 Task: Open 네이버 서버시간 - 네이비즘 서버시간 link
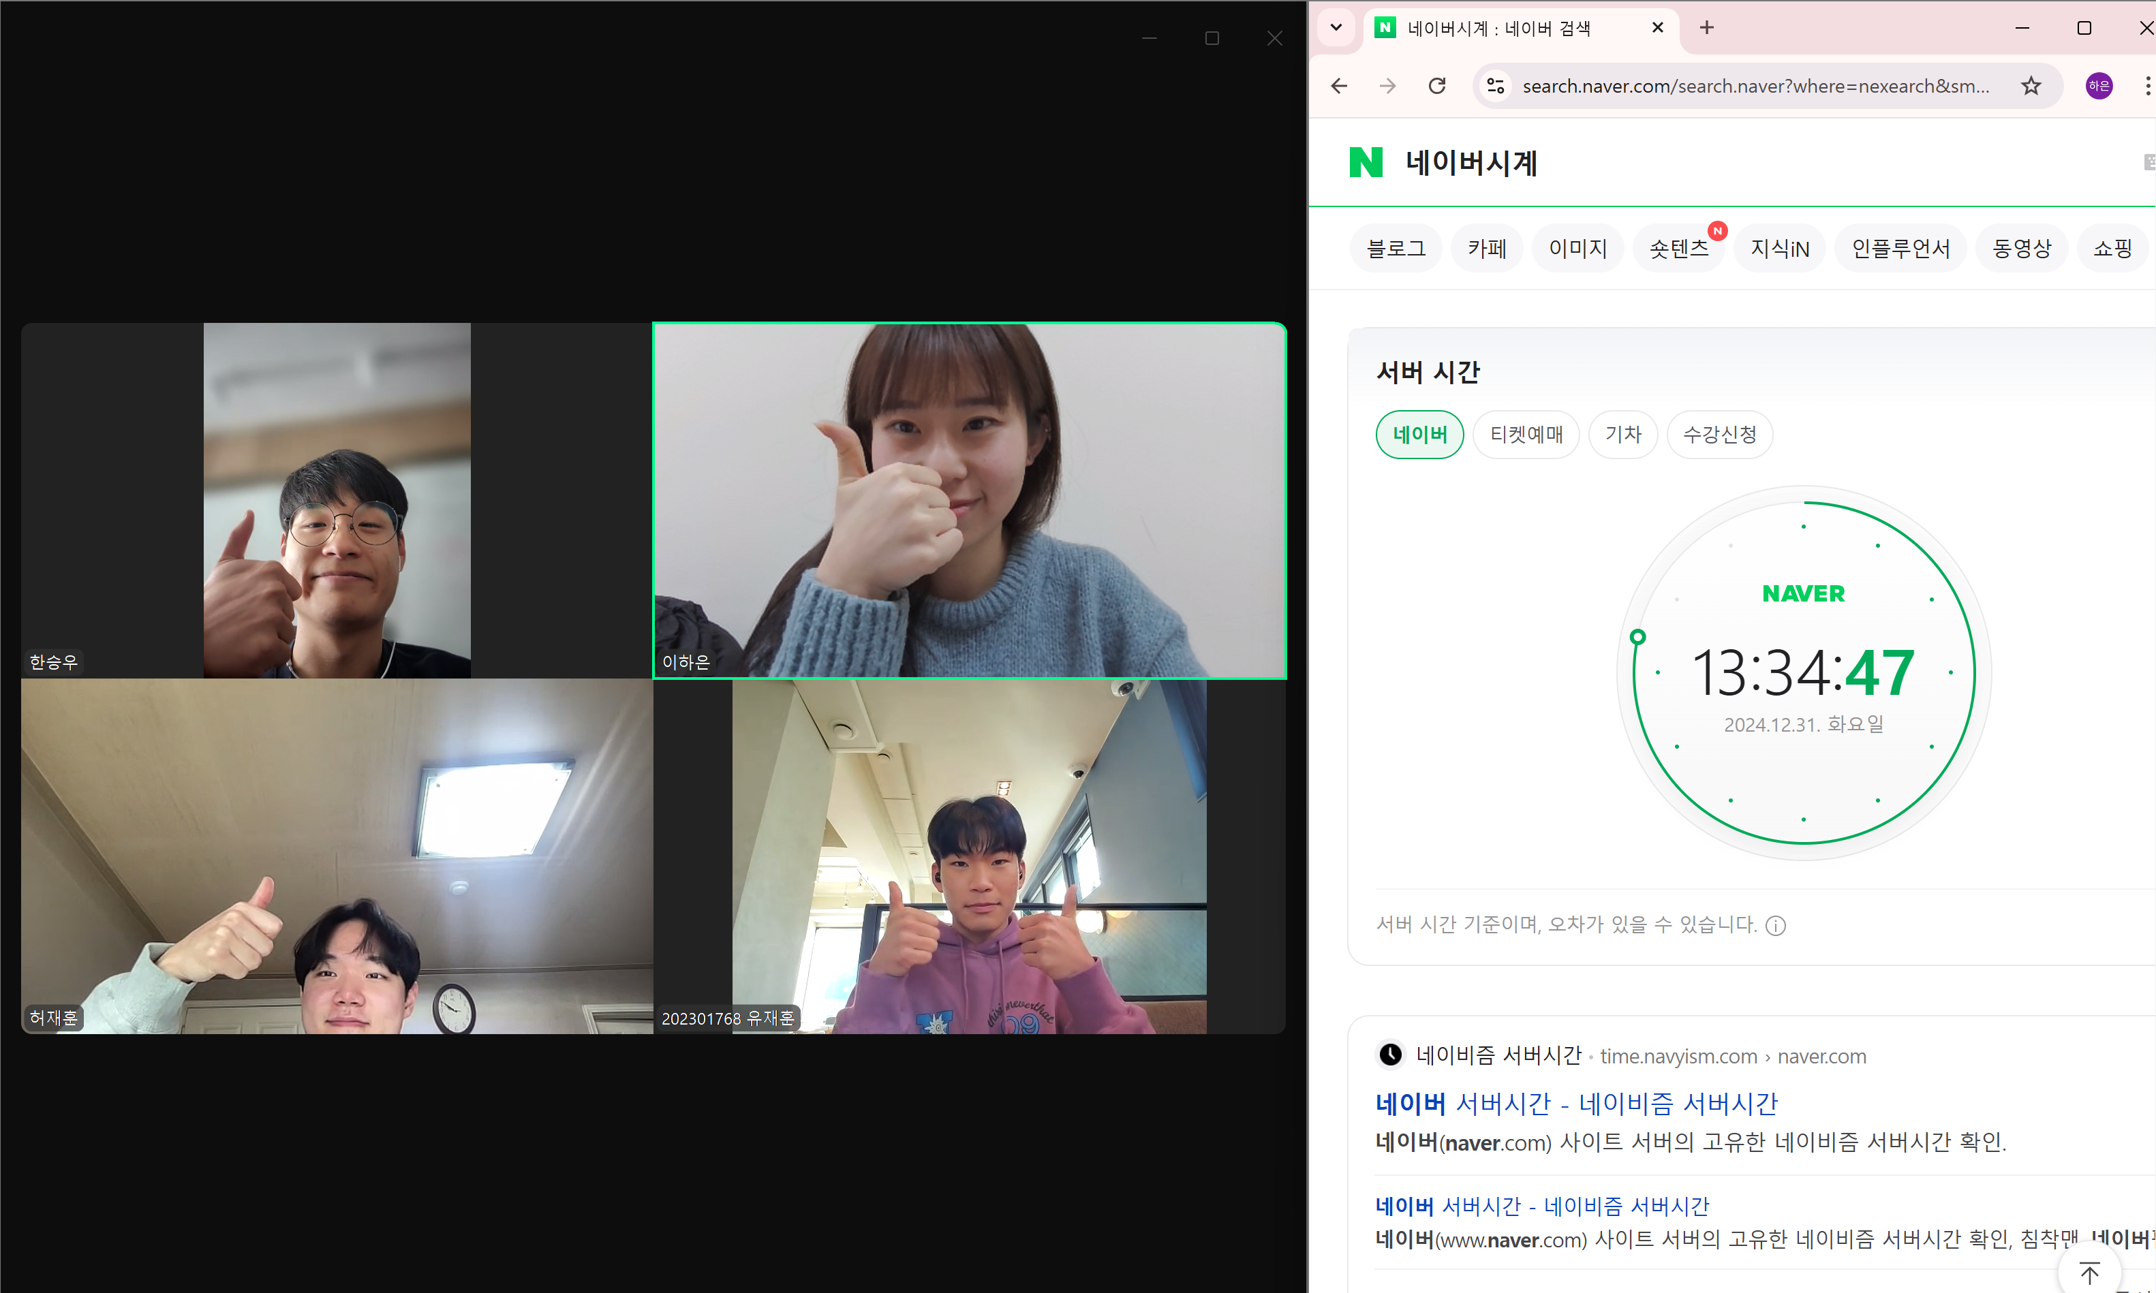1575,1103
